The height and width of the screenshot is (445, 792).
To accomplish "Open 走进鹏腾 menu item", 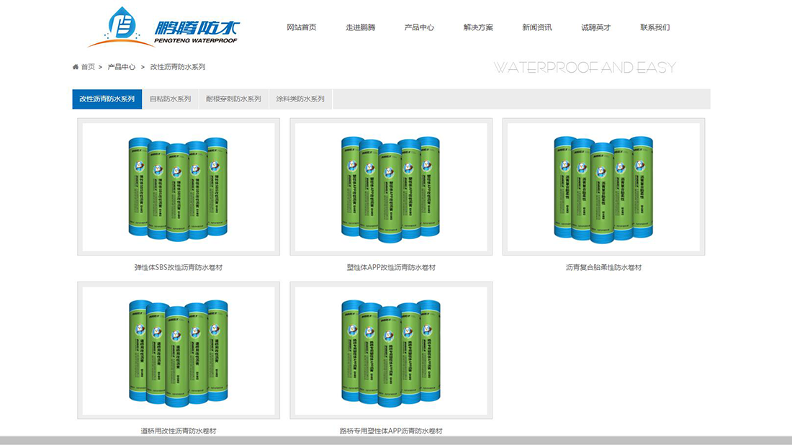I will point(360,27).
